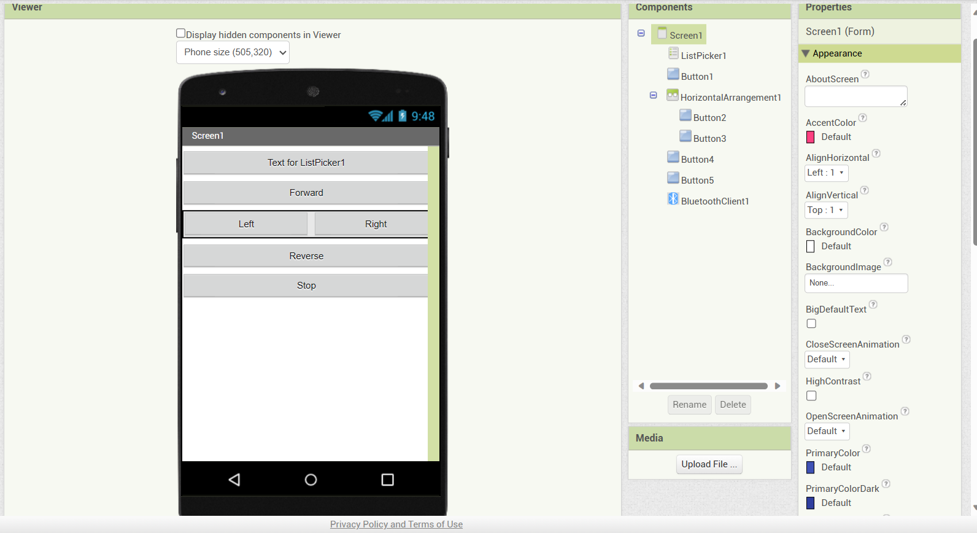Select Button4 in the component tree
The width and height of the screenshot is (977, 533).
(x=697, y=160)
